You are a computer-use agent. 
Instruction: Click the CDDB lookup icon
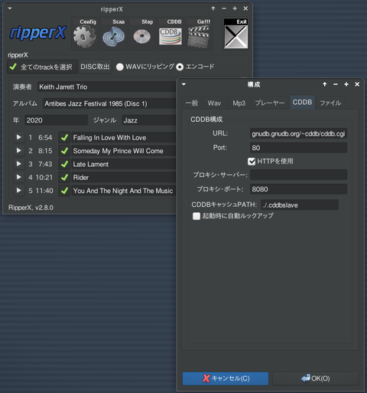point(171,34)
